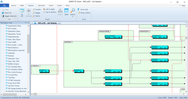Click Toggle Selection command
The width and height of the screenshot is (188, 99).
9,16
